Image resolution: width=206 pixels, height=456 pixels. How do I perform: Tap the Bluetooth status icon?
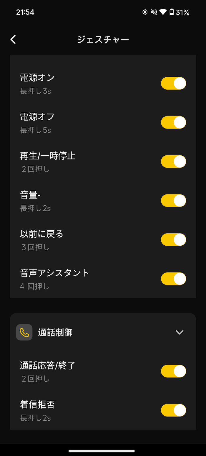tap(144, 12)
